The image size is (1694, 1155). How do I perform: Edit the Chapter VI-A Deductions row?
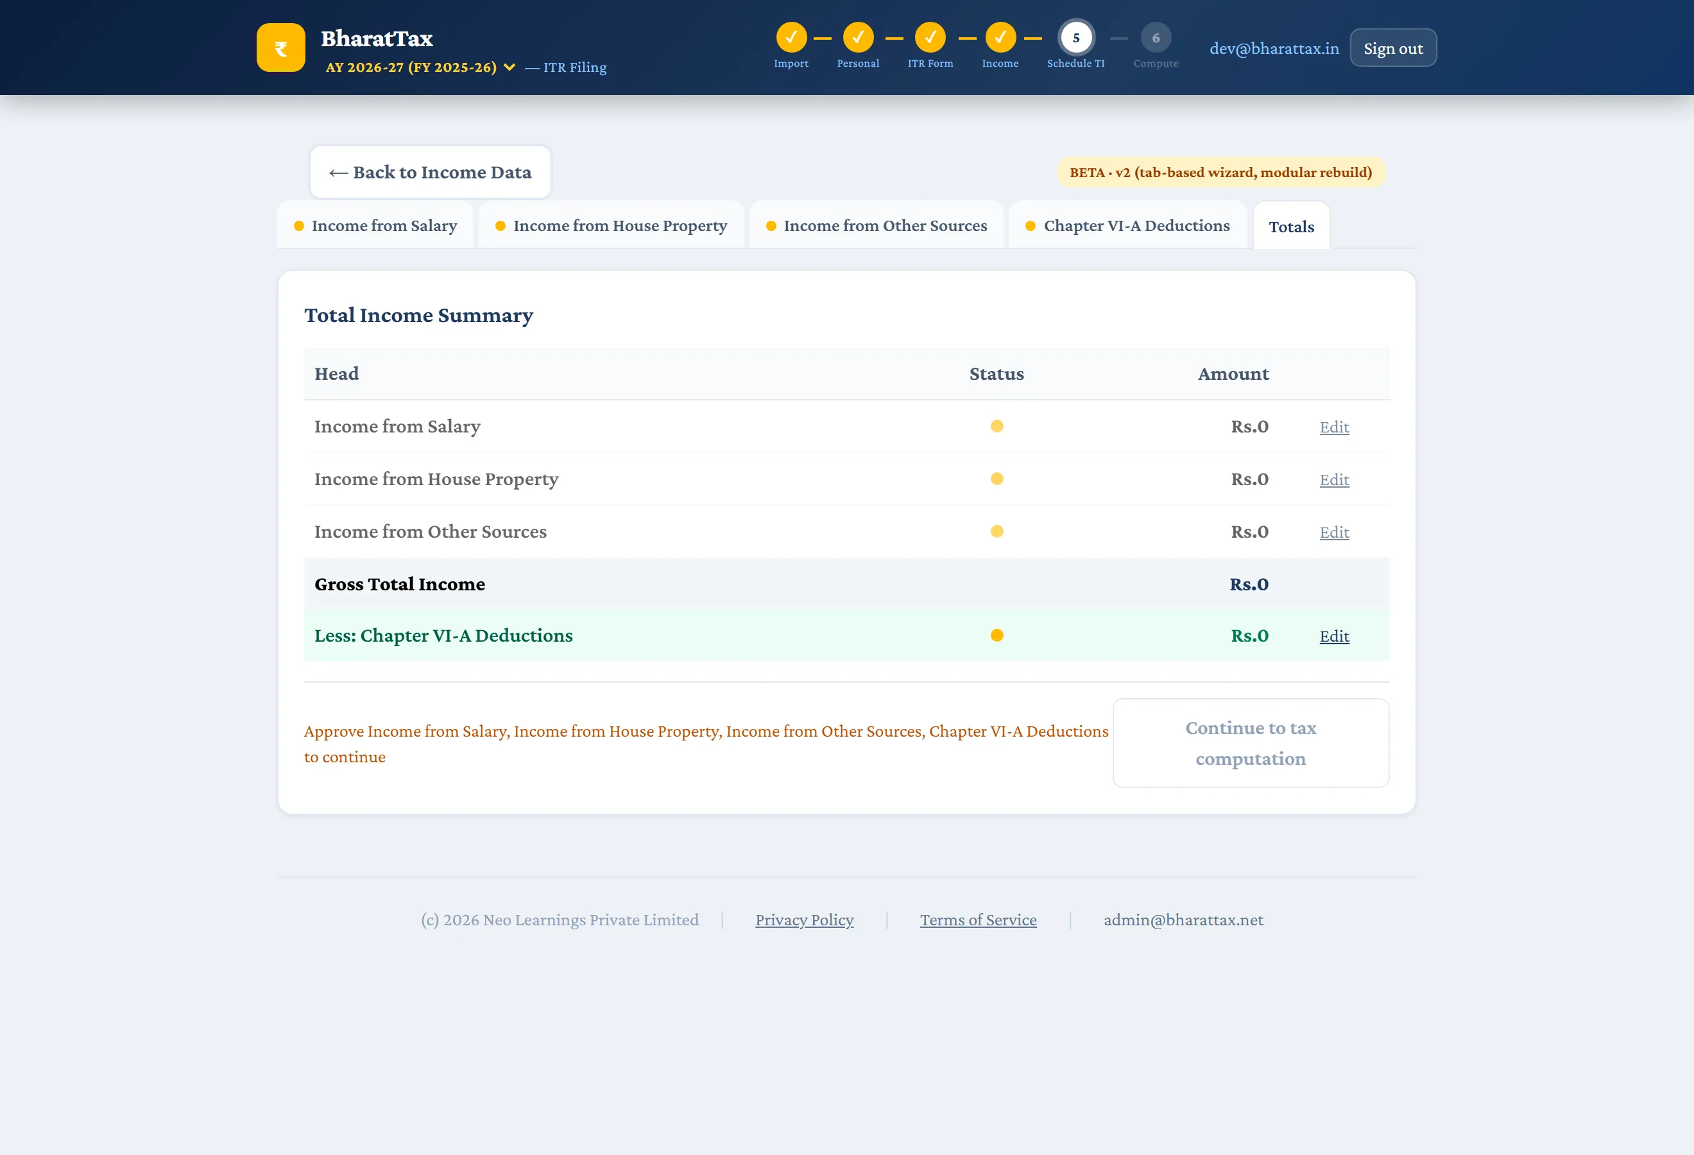coord(1334,636)
